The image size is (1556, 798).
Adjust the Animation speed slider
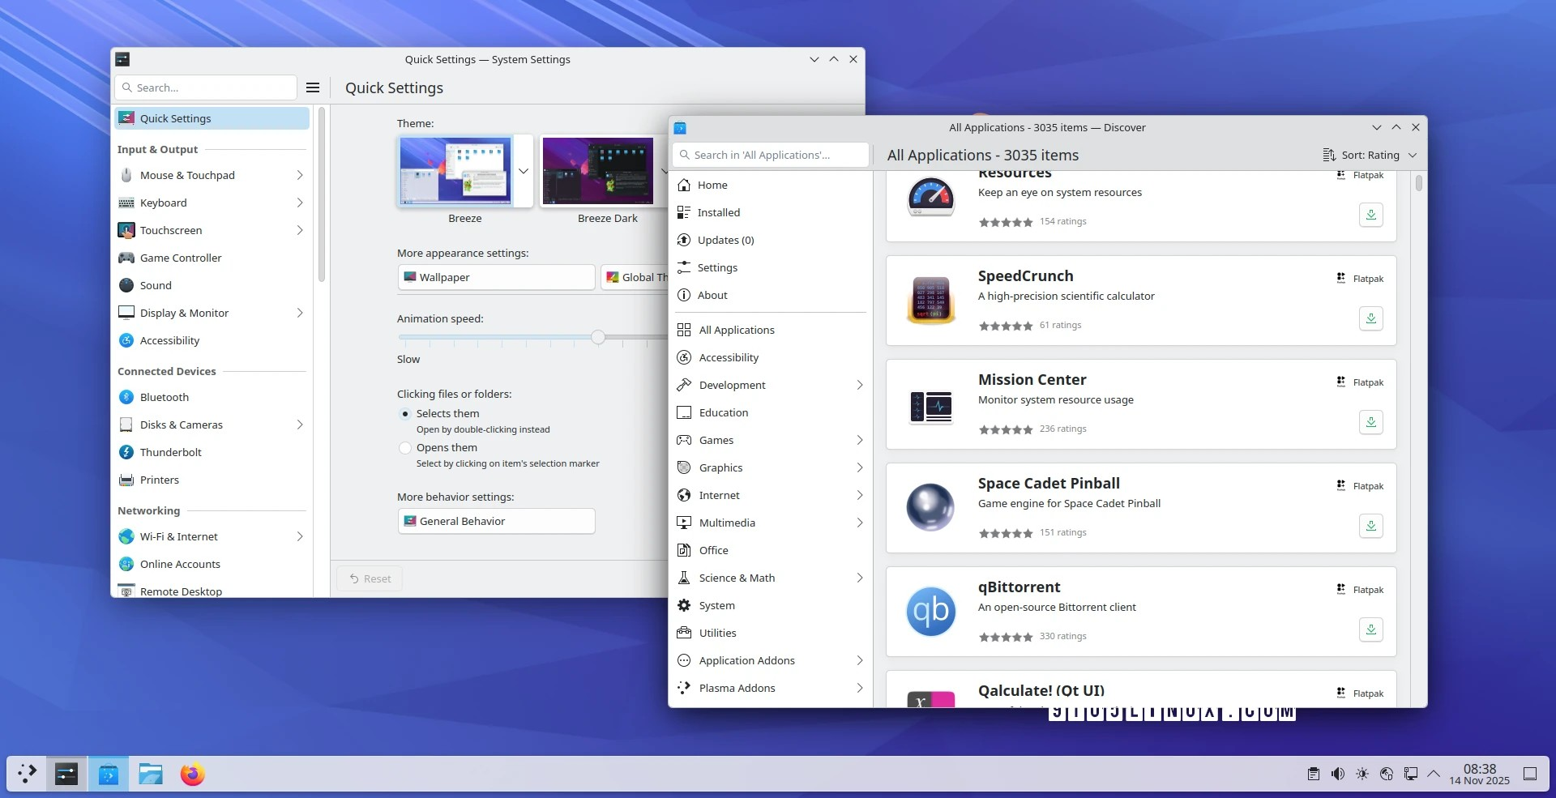[598, 338]
